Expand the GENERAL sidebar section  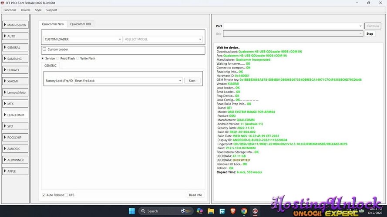(15, 47)
